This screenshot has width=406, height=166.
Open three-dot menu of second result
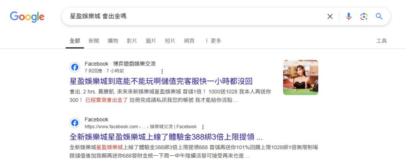point(203,127)
